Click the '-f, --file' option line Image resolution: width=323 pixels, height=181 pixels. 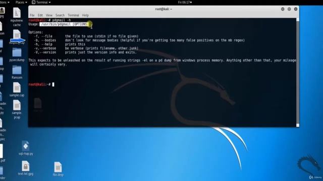point(86,36)
